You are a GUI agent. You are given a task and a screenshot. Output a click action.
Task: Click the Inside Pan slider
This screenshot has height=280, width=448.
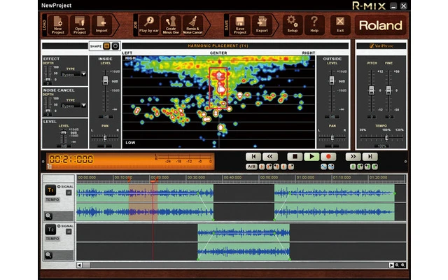(x=105, y=138)
